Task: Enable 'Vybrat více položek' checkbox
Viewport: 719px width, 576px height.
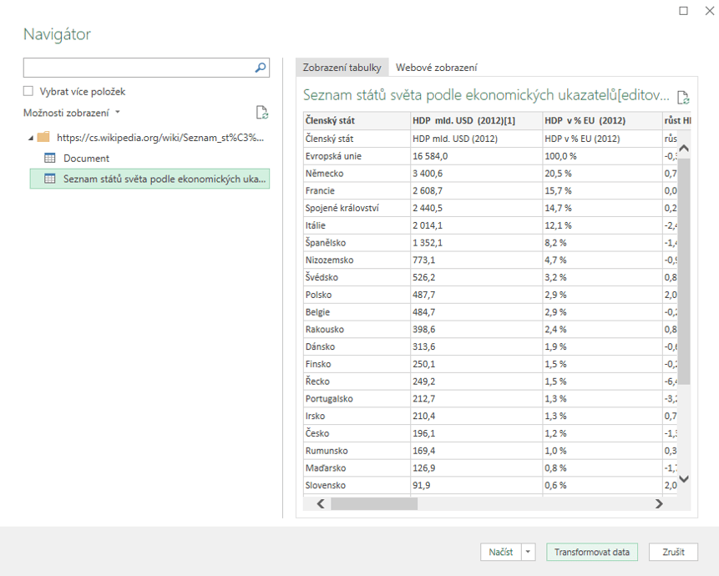Action: click(x=28, y=92)
